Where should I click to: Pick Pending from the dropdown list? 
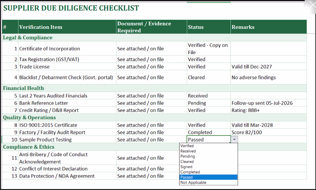(x=208, y=156)
